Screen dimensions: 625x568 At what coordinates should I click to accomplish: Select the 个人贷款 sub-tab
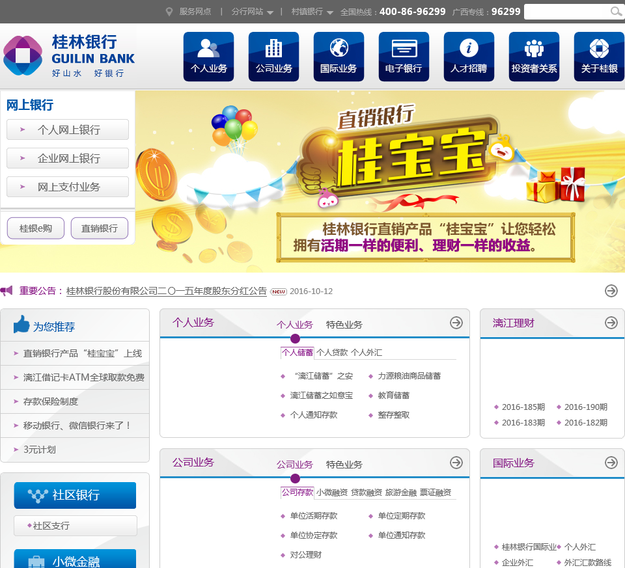[x=332, y=353]
